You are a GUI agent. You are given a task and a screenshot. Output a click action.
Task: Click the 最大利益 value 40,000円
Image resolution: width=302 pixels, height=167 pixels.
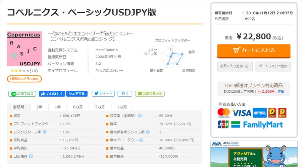(x=167, y=148)
